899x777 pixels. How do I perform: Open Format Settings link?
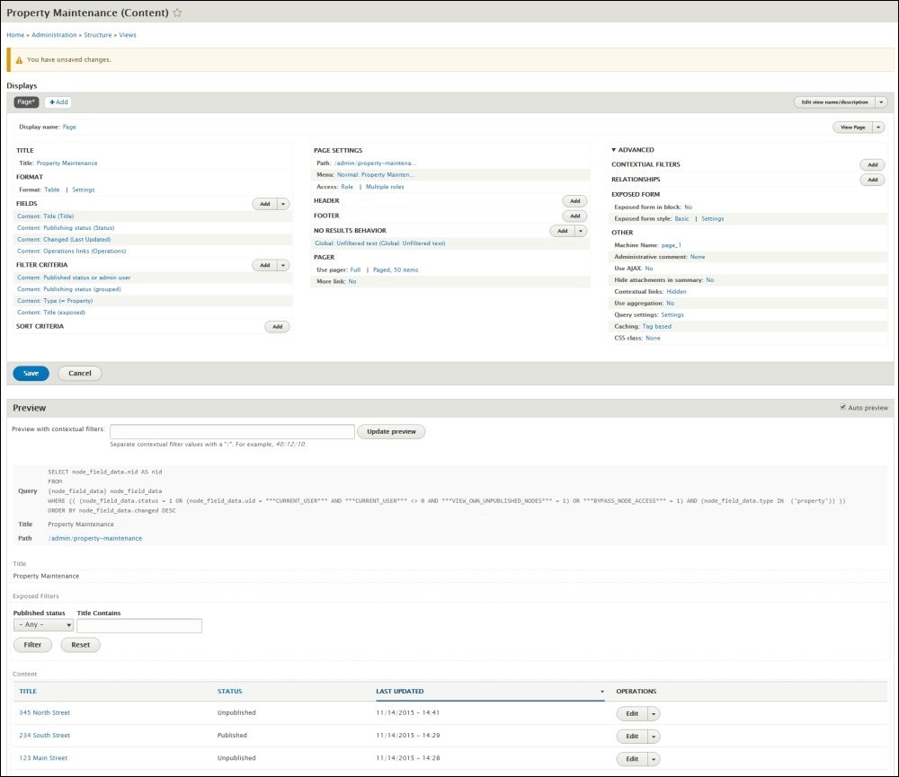pyautogui.click(x=83, y=190)
